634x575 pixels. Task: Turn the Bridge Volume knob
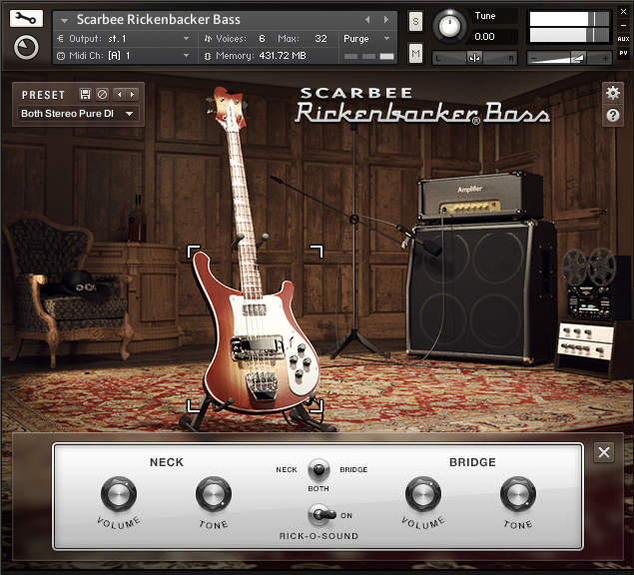pos(423,494)
